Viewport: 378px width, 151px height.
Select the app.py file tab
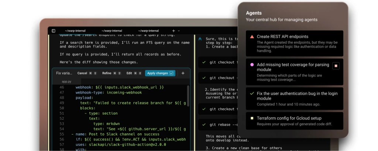point(66,81)
